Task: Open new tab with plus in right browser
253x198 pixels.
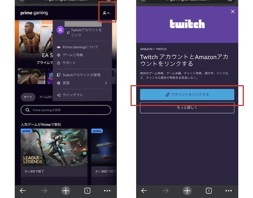Action: point(187,191)
